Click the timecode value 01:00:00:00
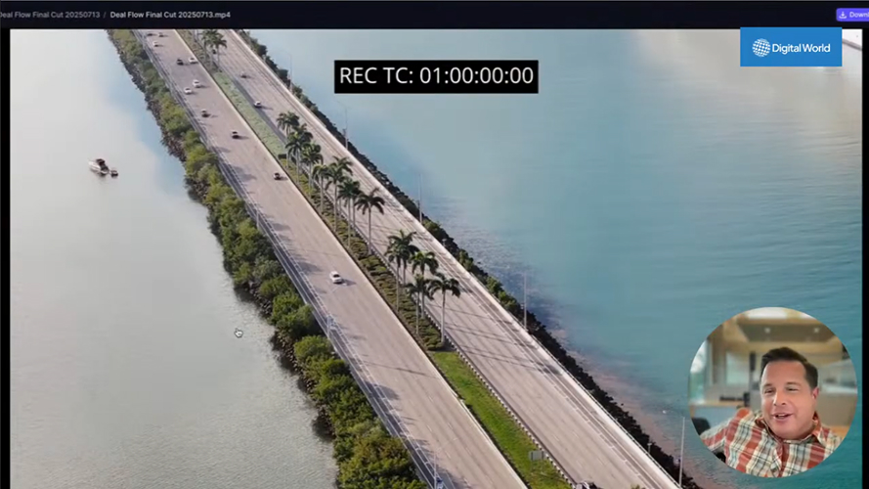This screenshot has height=489, width=869. tap(477, 76)
